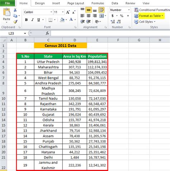Apply Font Color letter A

click(x=71, y=19)
